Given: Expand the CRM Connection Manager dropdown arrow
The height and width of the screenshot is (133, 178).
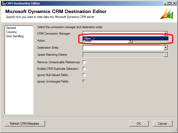Looking at the screenshot, I should [166, 33].
